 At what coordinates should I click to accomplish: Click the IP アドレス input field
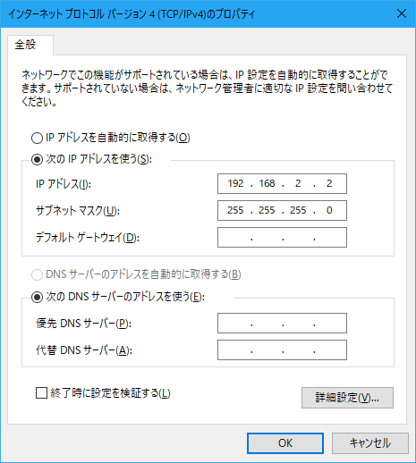(x=282, y=183)
